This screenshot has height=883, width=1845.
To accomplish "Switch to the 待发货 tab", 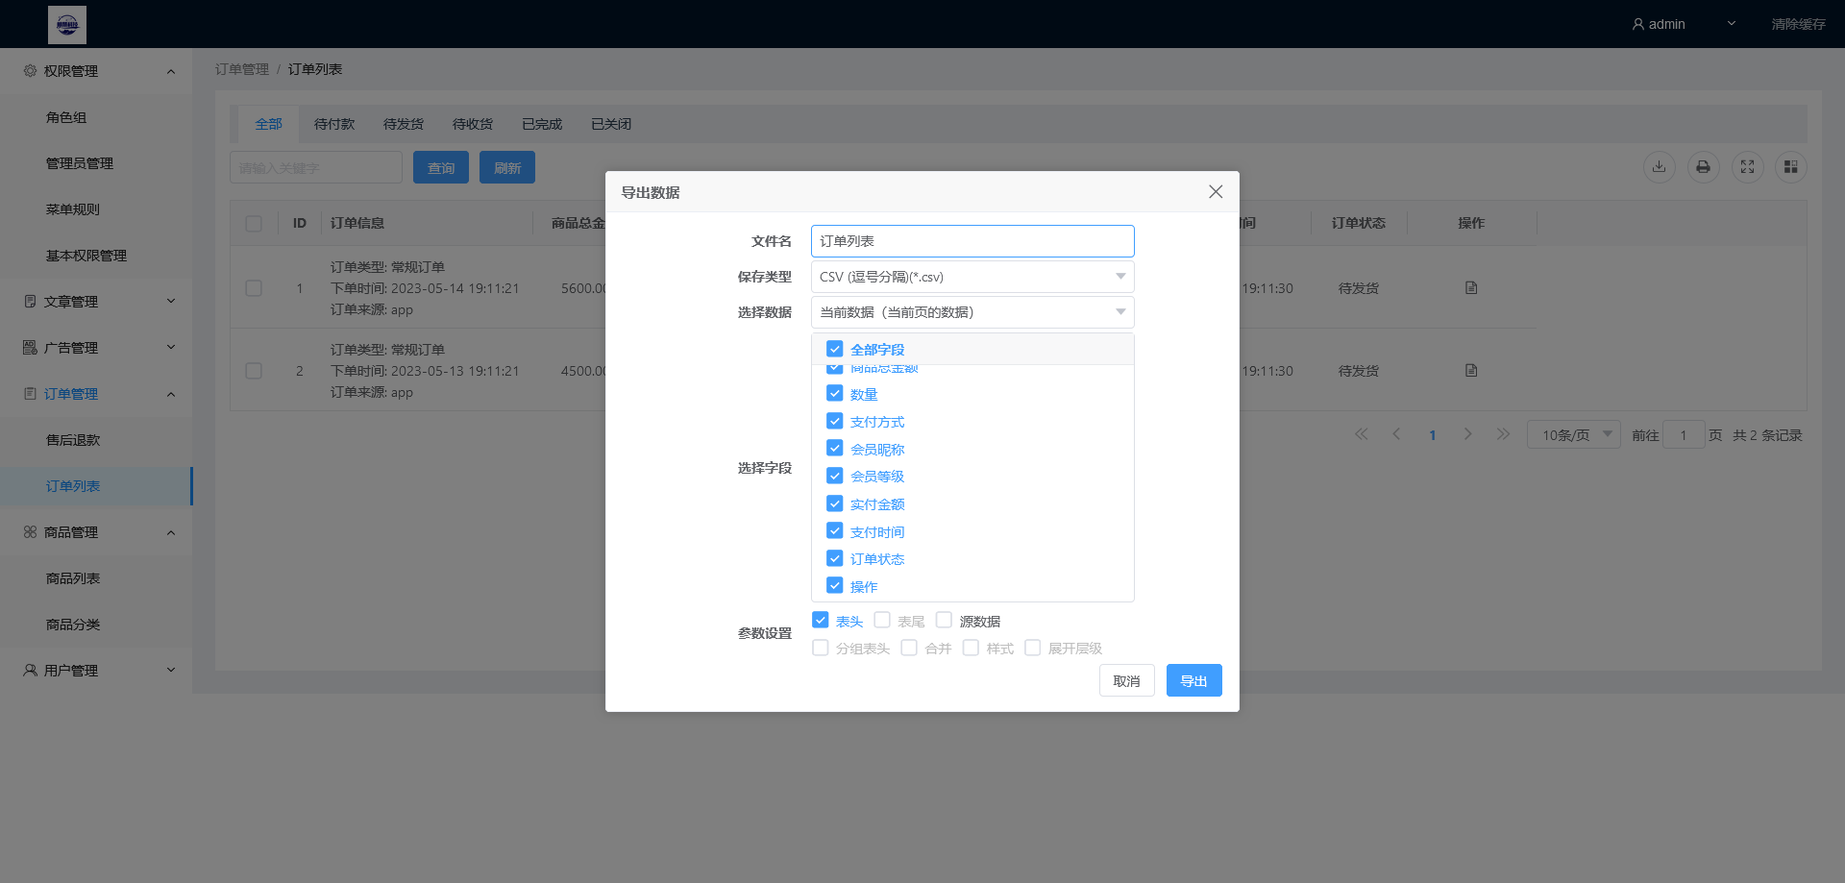I will click(x=404, y=124).
